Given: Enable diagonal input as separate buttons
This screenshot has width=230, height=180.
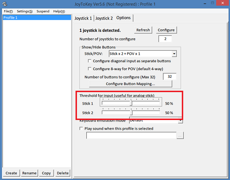Looking at the screenshot, I should point(89,61).
